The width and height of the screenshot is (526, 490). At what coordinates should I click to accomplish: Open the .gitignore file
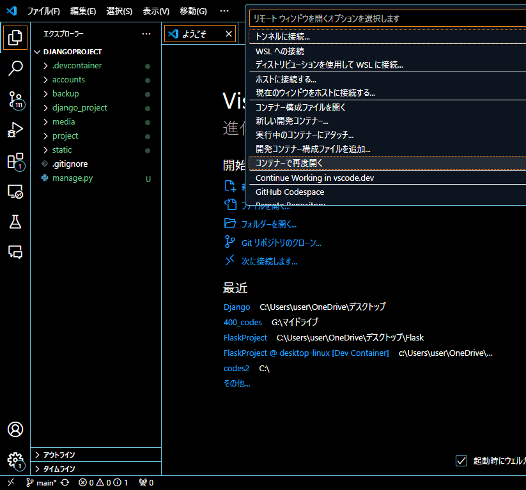96,164
